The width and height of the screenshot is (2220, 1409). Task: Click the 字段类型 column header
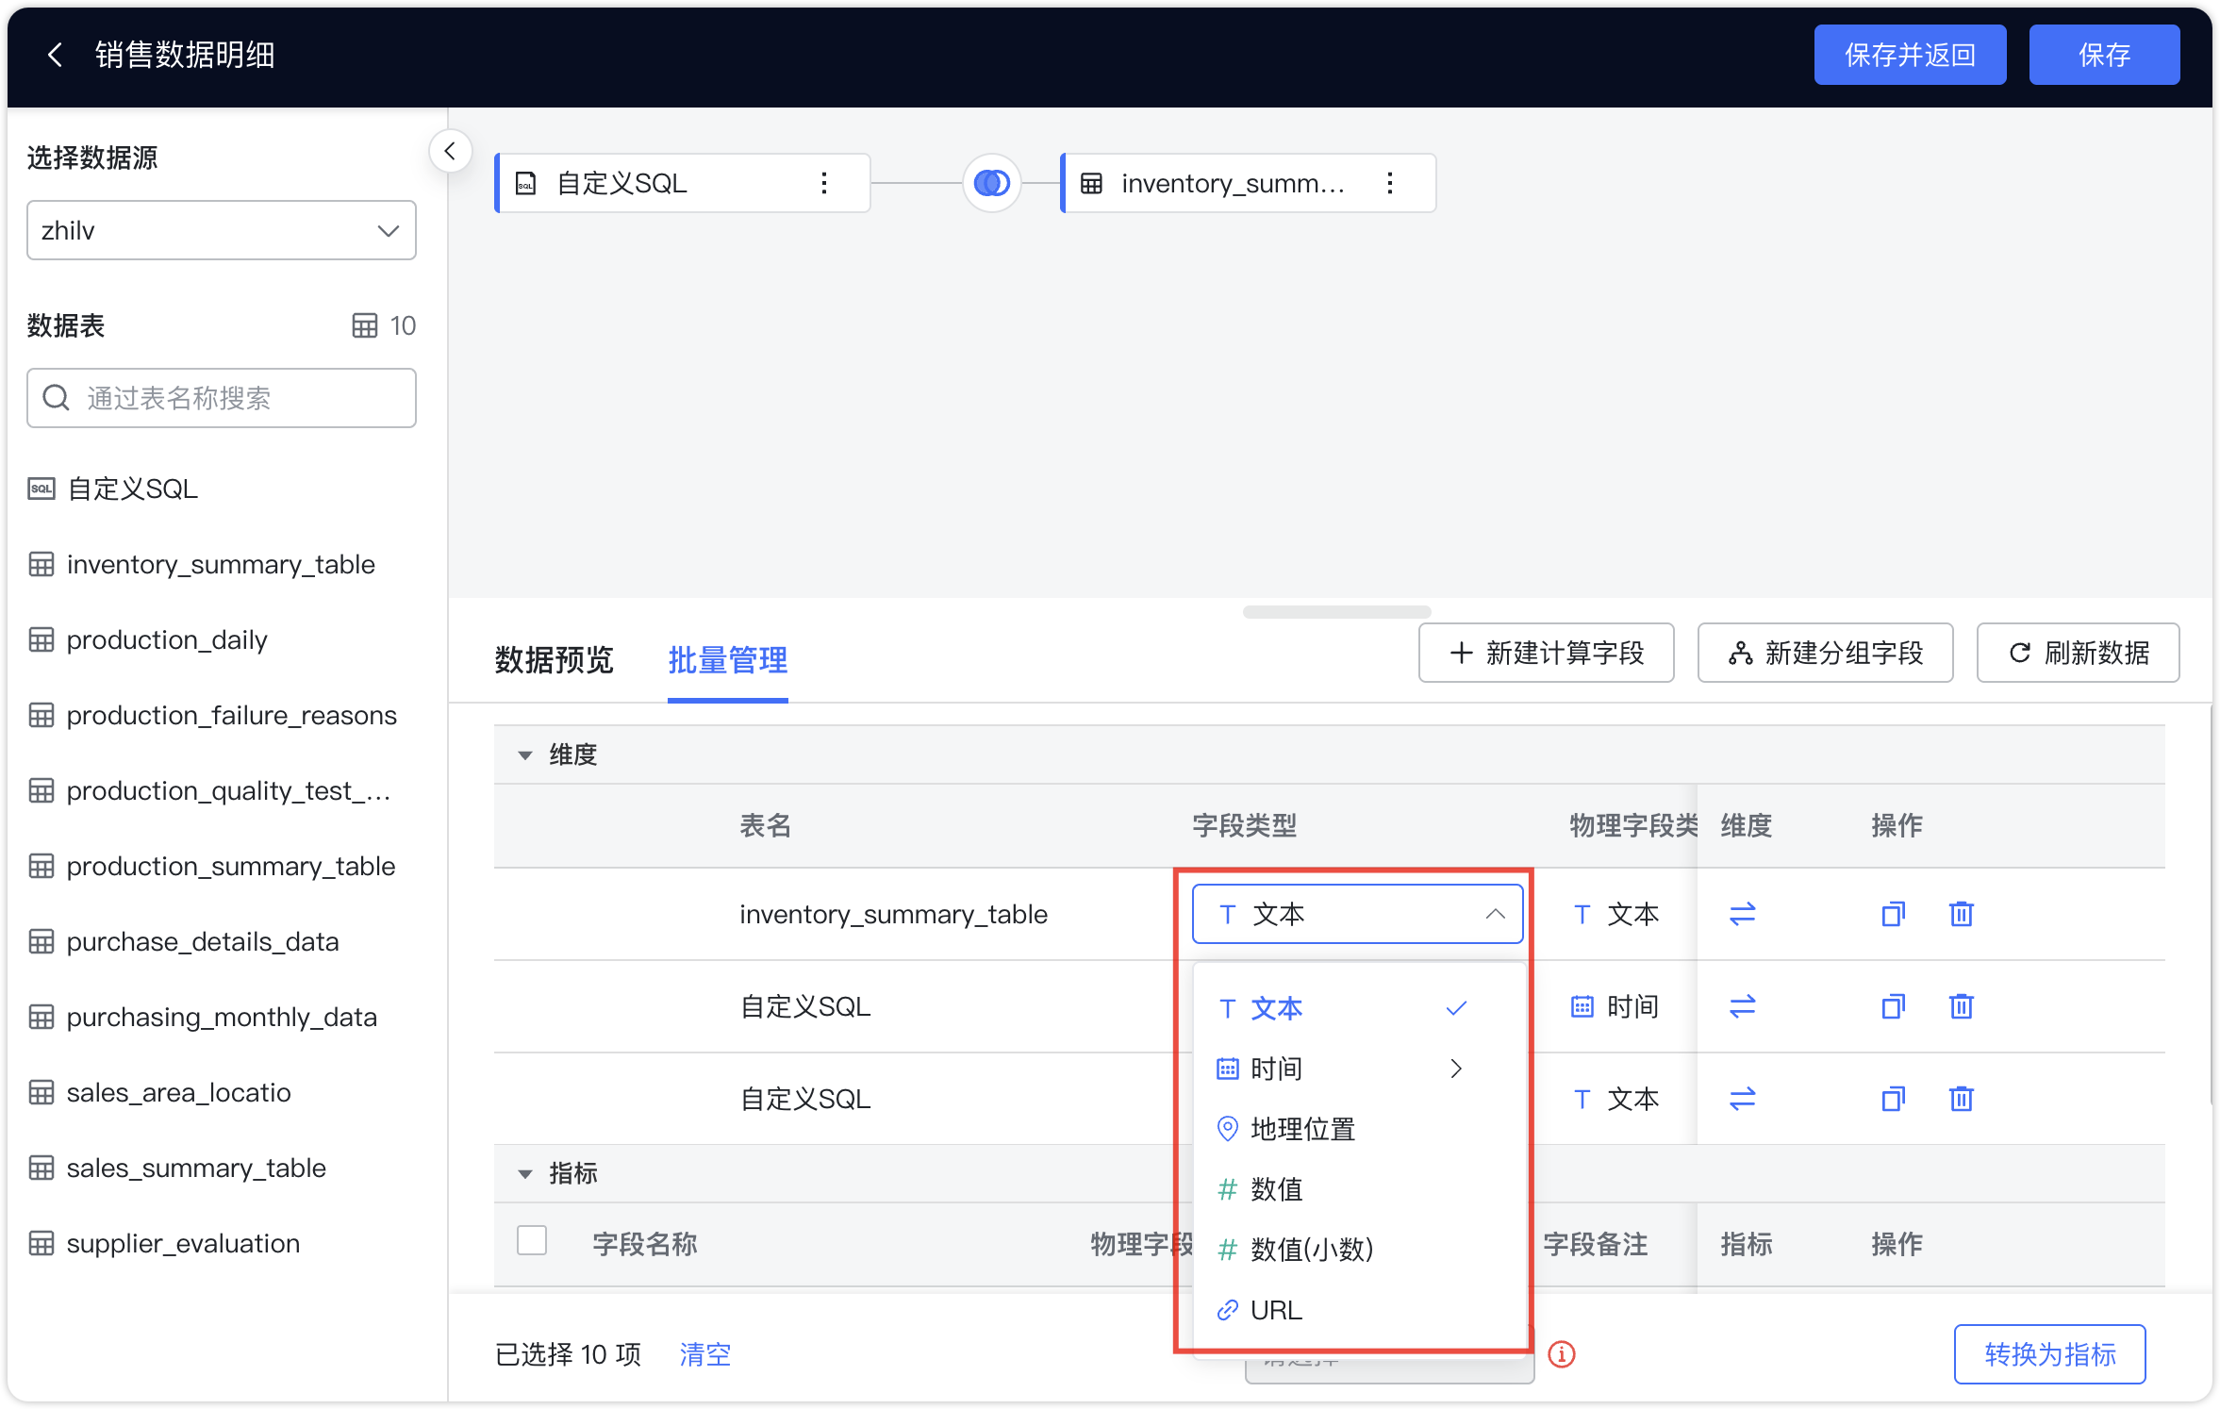point(1244,825)
